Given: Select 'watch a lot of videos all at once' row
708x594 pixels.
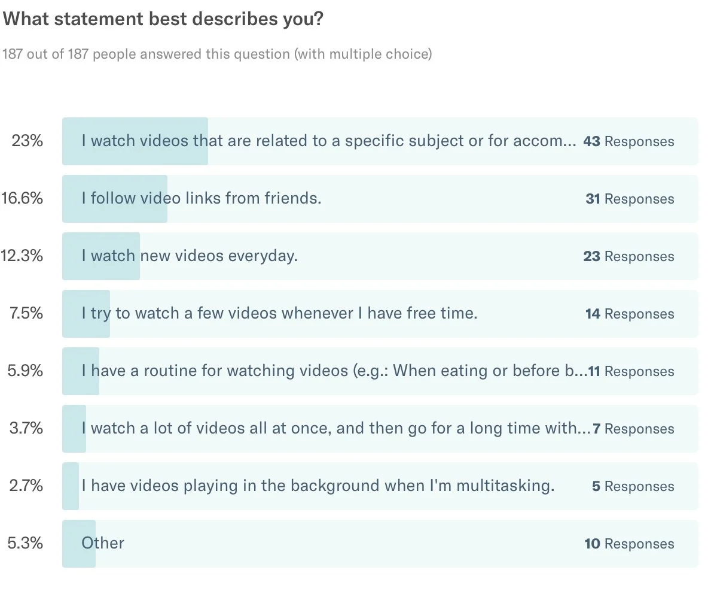Looking at the screenshot, I should click(380, 429).
